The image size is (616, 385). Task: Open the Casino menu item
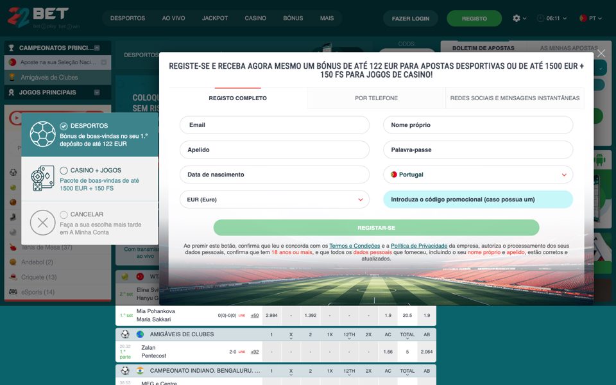pyautogui.click(x=255, y=18)
